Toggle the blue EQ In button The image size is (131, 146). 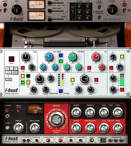coord(61,55)
